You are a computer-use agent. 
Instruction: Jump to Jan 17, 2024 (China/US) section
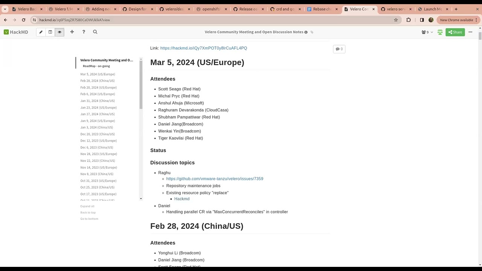[x=98, y=114]
